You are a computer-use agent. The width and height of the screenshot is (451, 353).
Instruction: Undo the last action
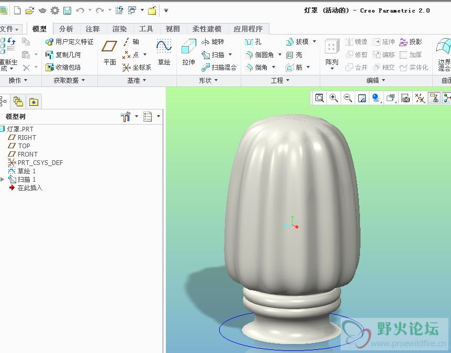point(80,10)
